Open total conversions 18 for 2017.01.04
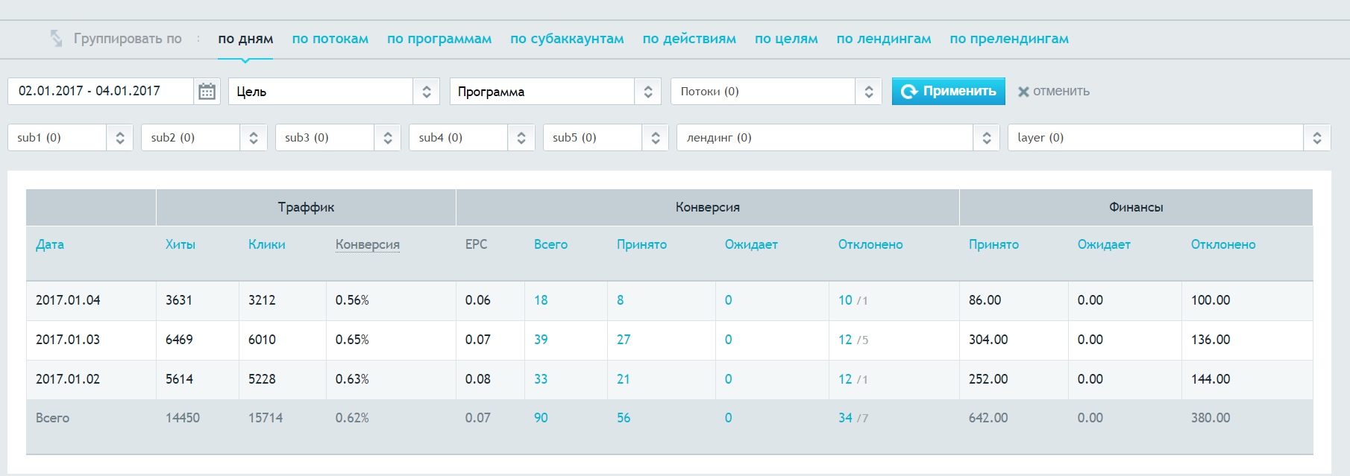The image size is (1350, 476). click(x=541, y=300)
